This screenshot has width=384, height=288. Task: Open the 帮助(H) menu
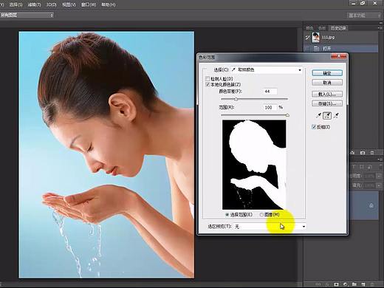tap(109, 4)
